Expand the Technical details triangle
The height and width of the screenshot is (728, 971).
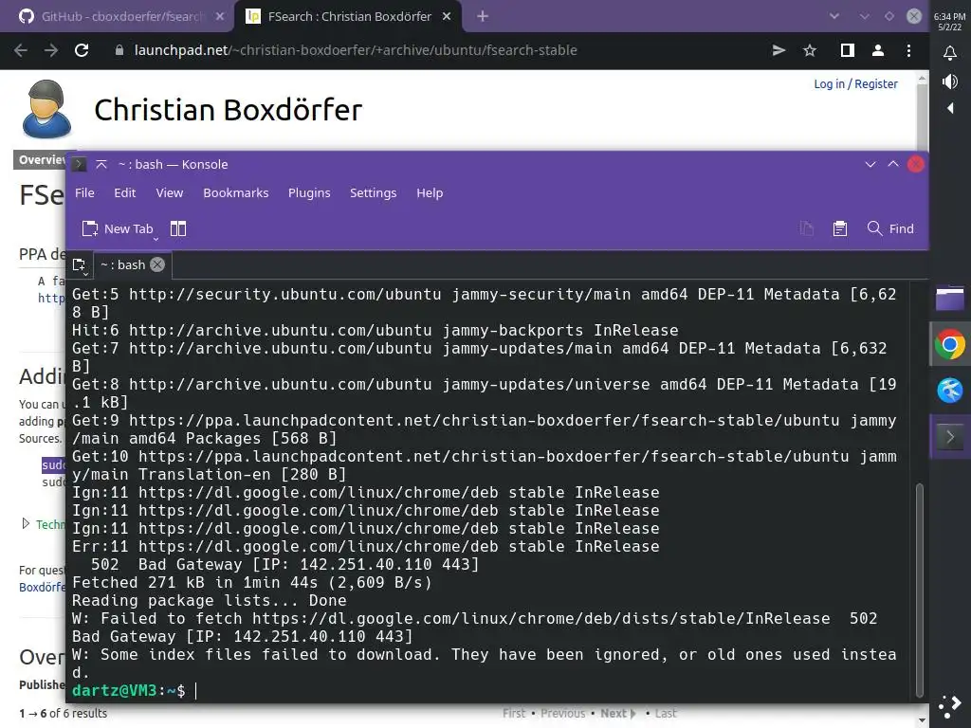pyautogui.click(x=26, y=523)
